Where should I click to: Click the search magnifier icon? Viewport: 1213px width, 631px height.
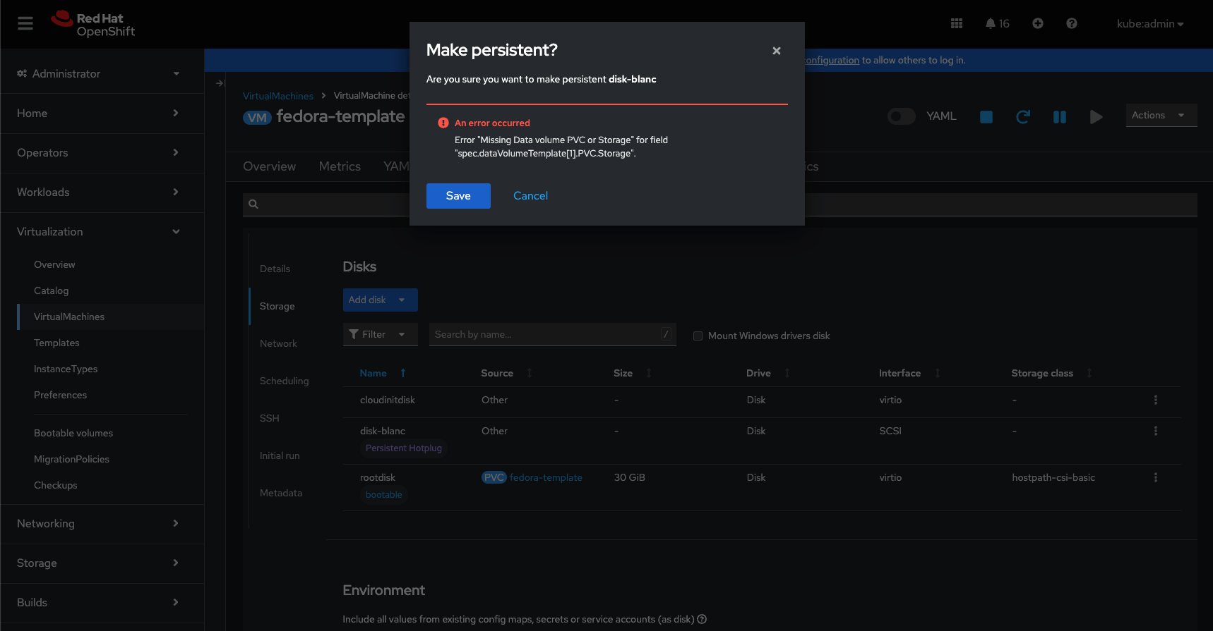tap(253, 204)
